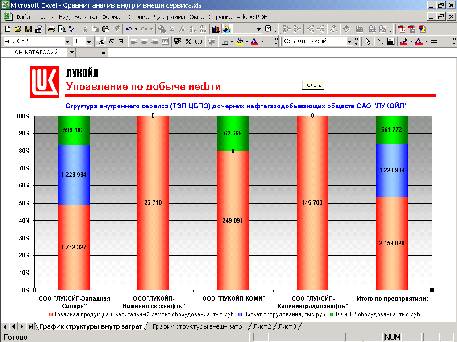Click Convert to PDF and Email icon

(x=412, y=29)
